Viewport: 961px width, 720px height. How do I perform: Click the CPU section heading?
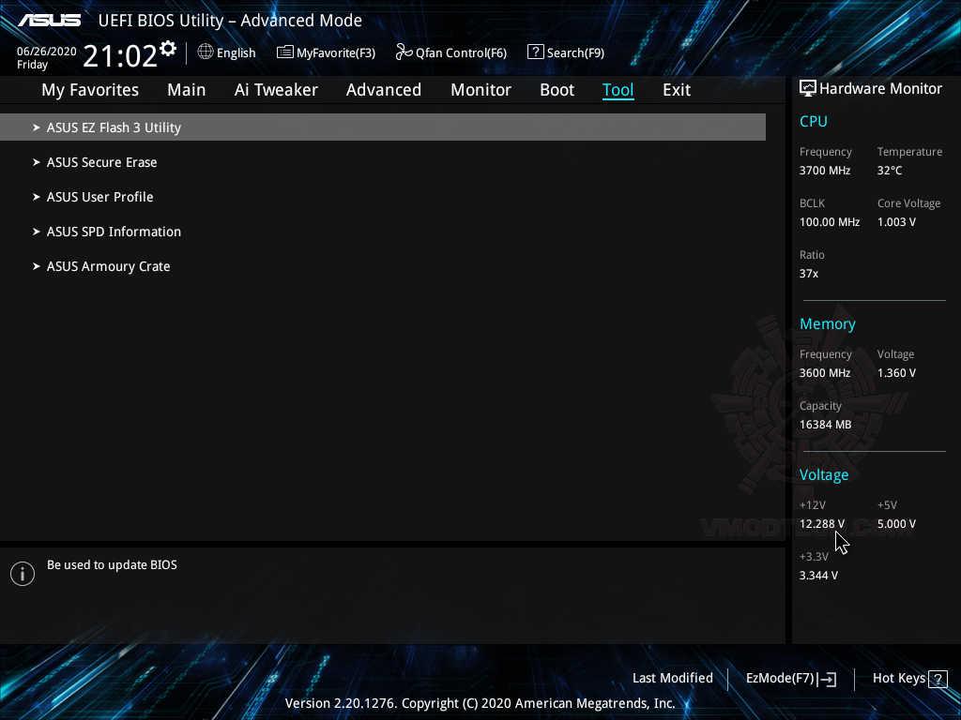pyautogui.click(x=814, y=121)
